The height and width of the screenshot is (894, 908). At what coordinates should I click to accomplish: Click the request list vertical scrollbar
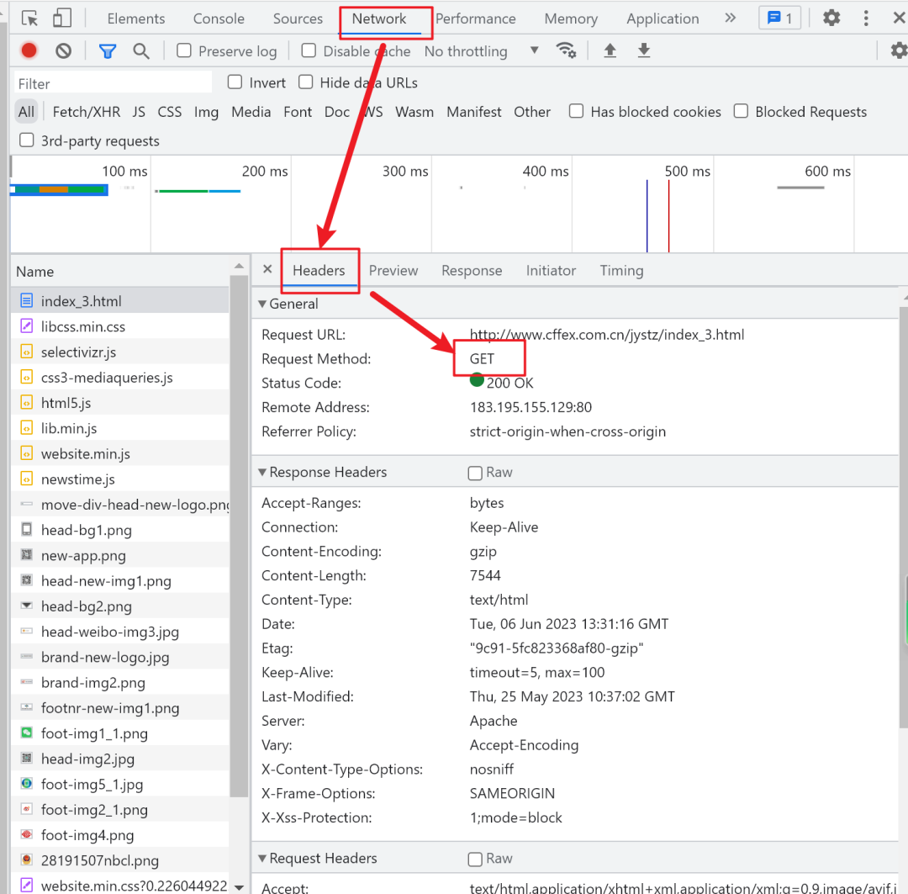[x=239, y=536]
